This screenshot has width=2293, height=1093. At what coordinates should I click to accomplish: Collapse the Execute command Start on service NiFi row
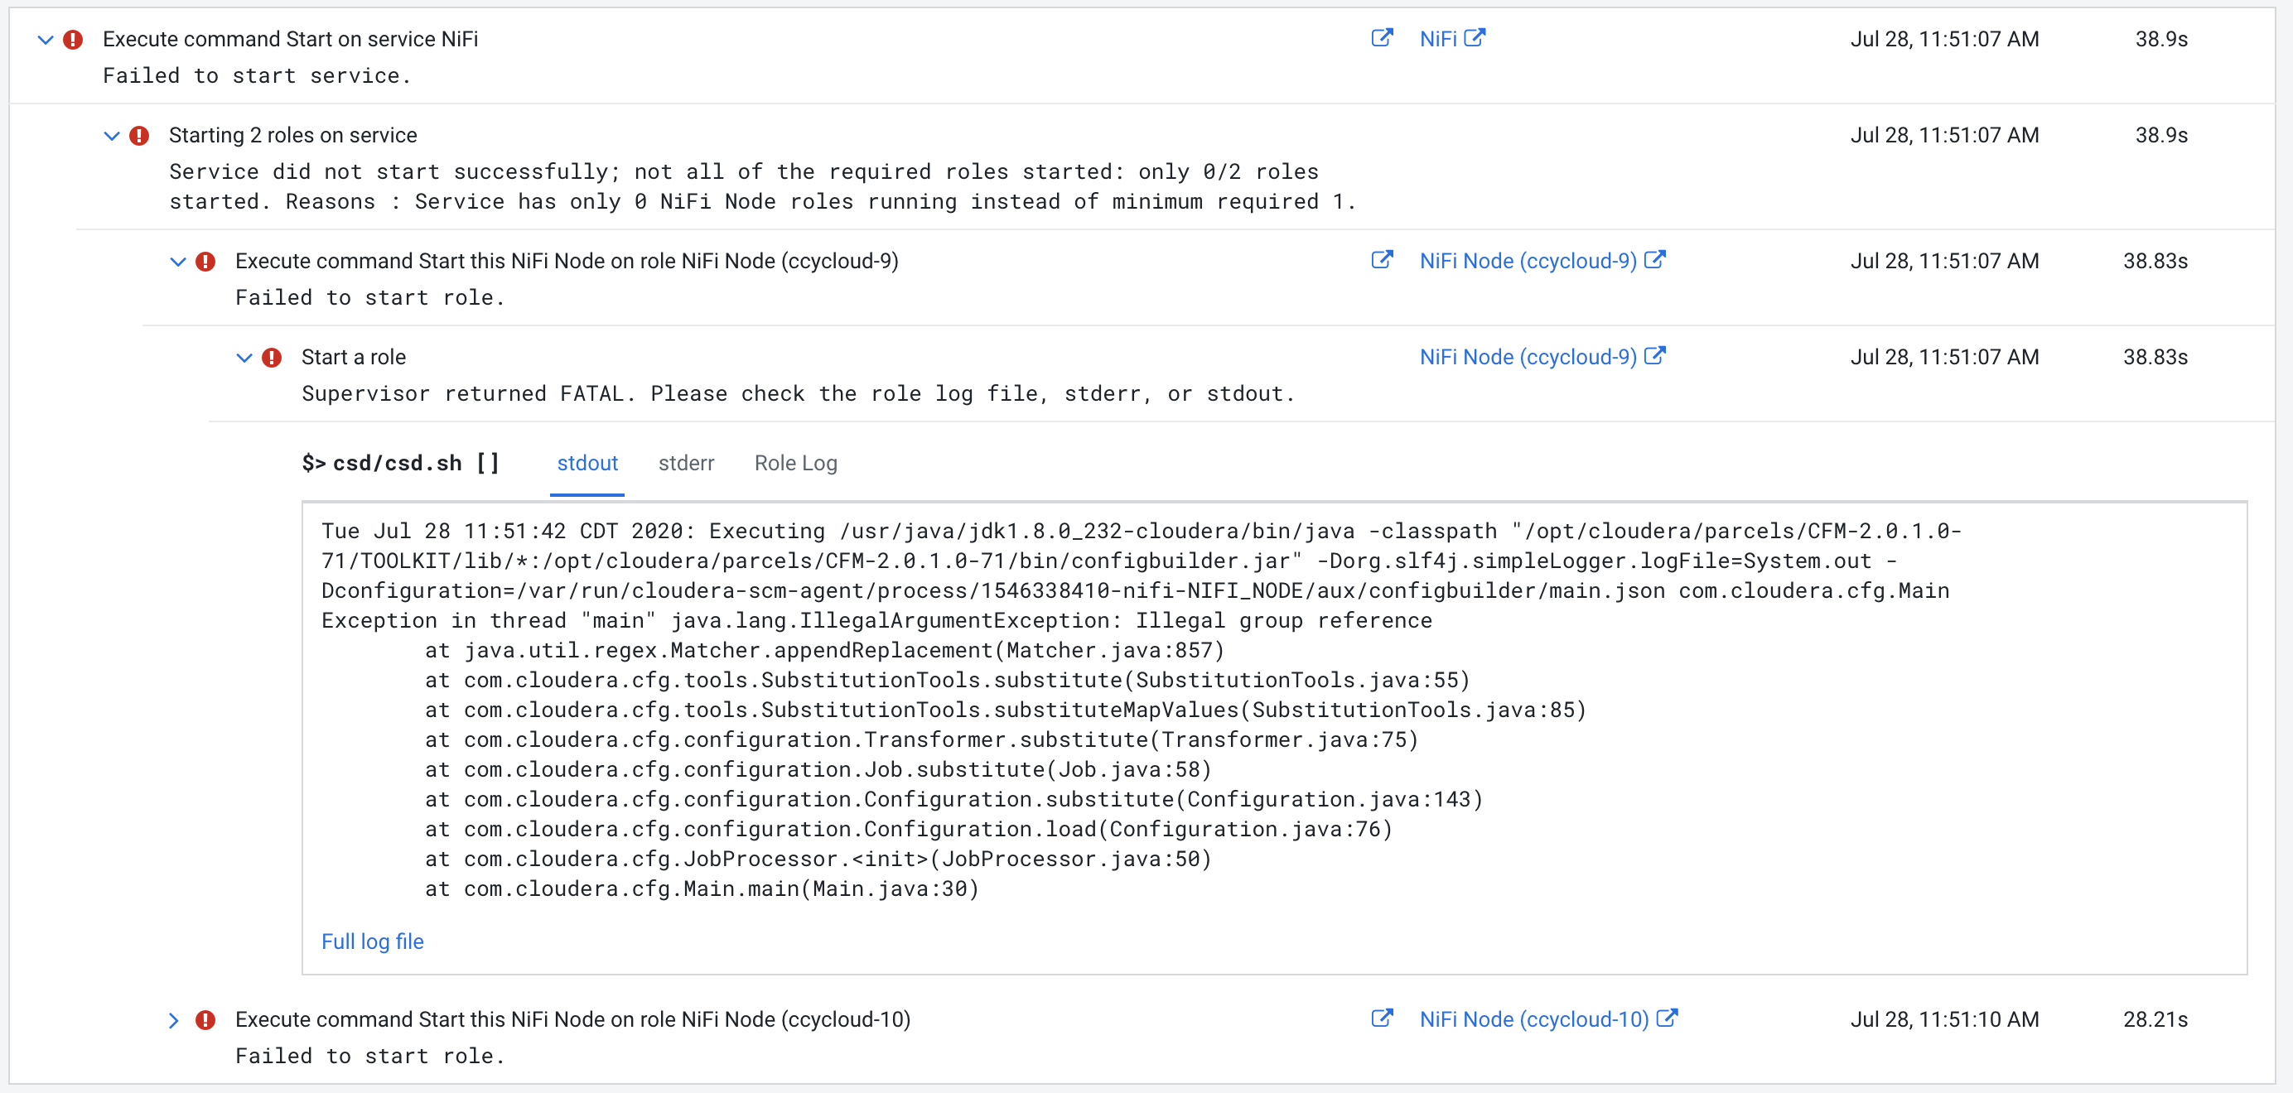(x=46, y=40)
